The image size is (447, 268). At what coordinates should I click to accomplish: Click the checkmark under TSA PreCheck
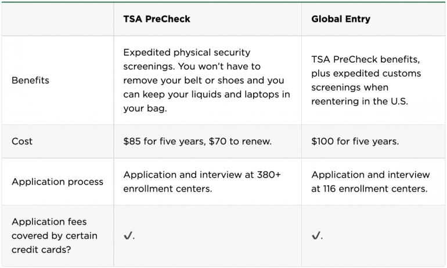(x=128, y=236)
